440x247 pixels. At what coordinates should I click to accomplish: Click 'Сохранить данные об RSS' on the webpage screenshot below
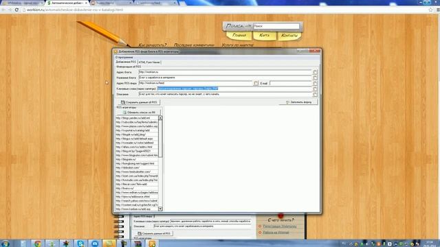[x=154, y=233]
